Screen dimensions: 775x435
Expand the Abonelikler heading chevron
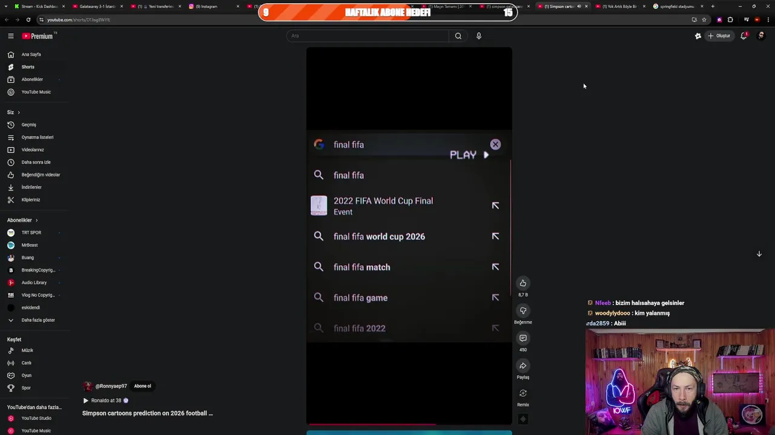click(x=36, y=221)
